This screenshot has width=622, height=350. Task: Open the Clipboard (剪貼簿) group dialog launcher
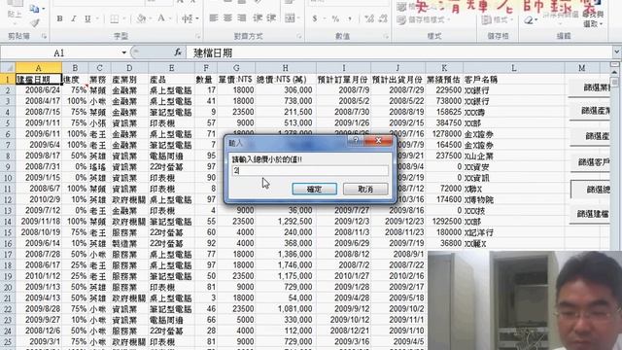(44, 36)
